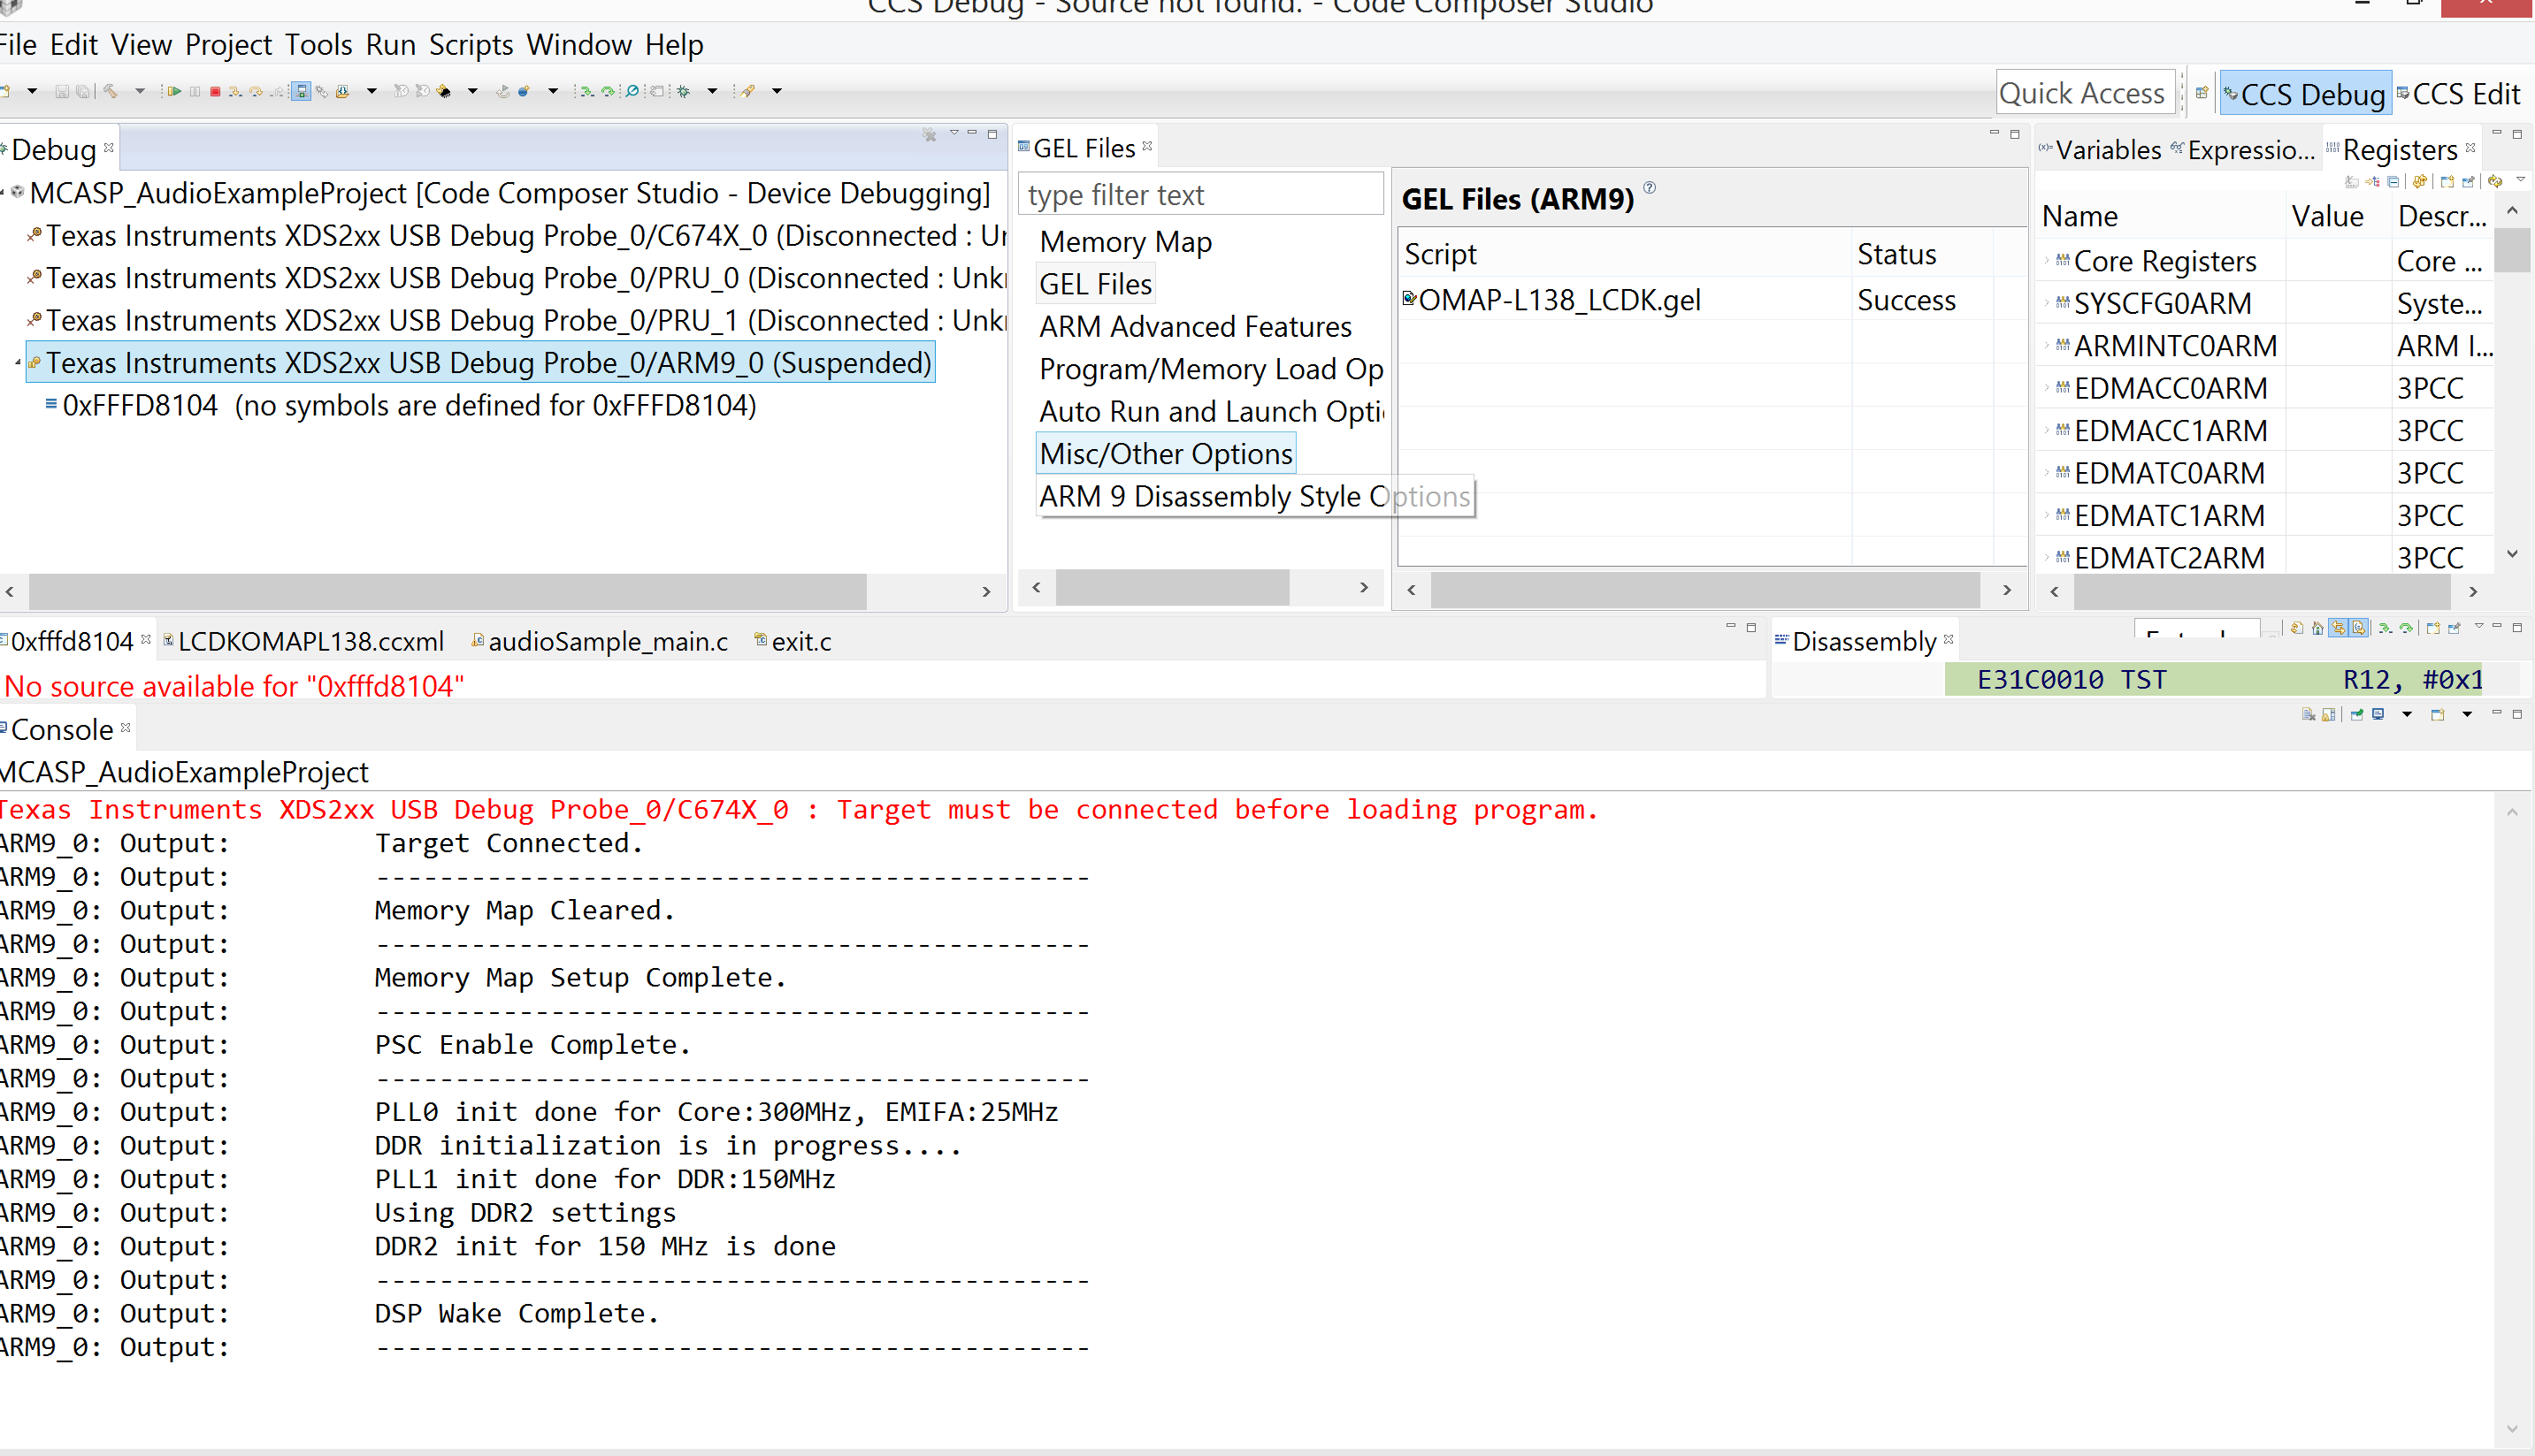
Task: Open the Debug view menu triangle
Action: tap(954, 133)
